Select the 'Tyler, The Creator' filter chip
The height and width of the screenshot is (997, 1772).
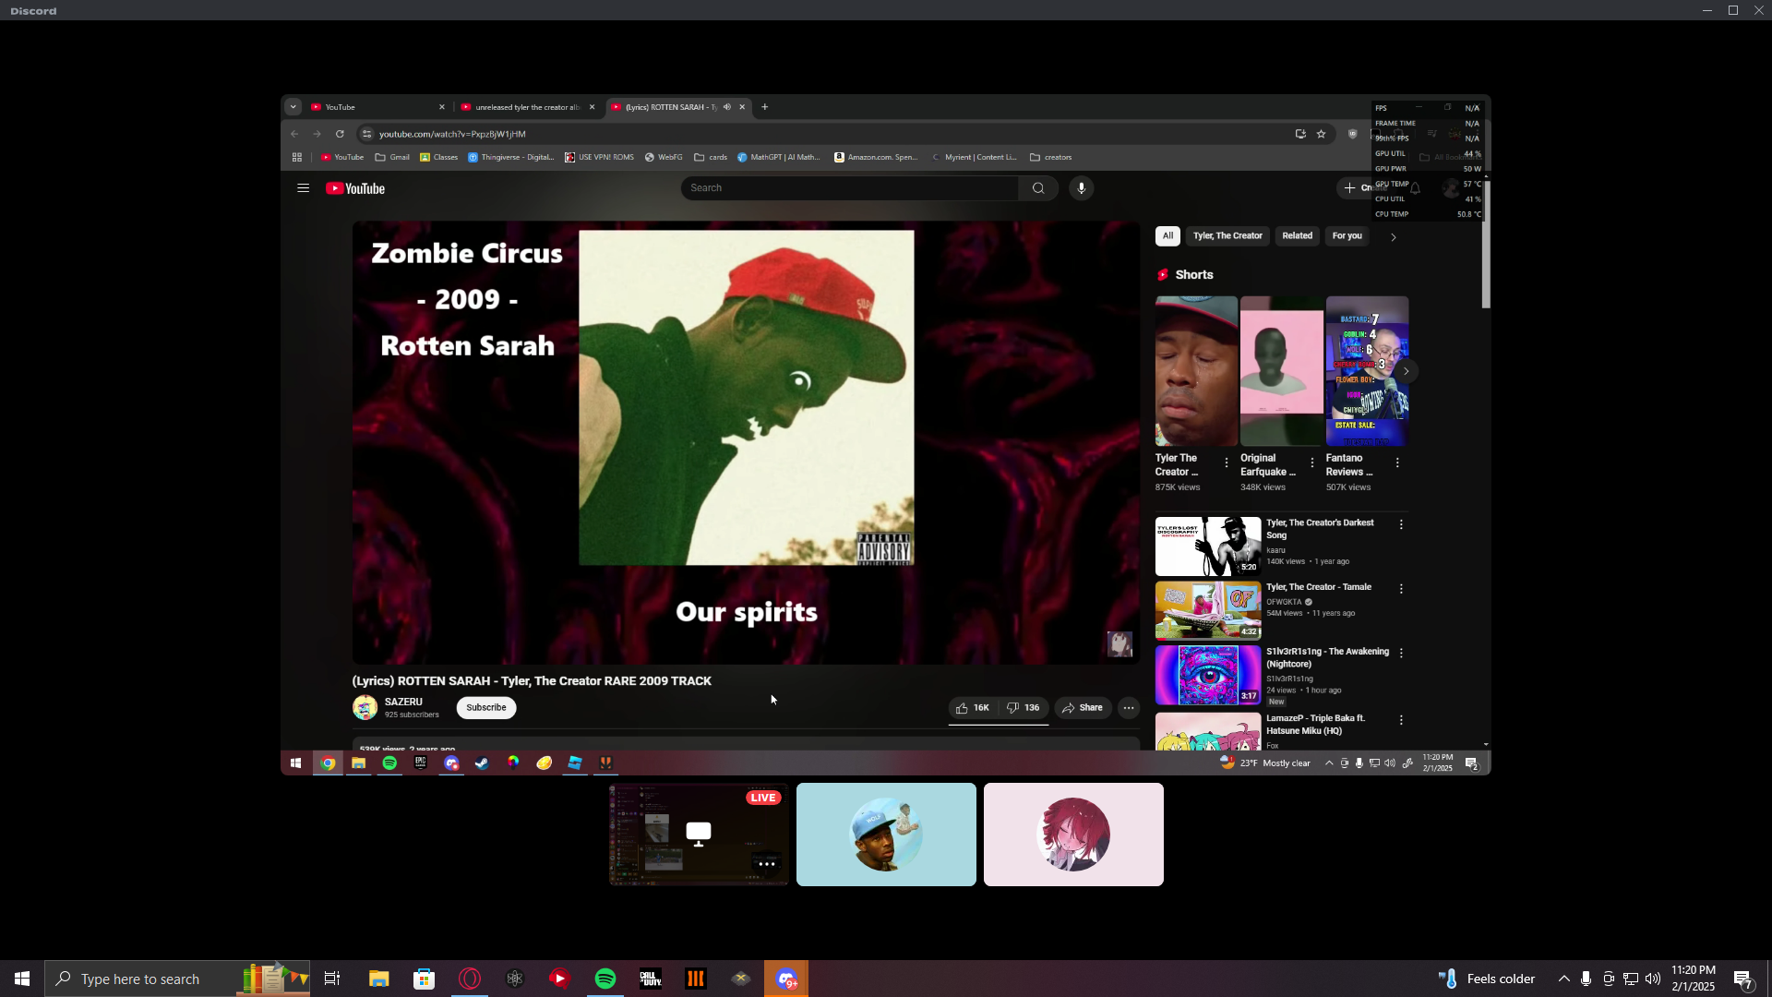[x=1227, y=236]
